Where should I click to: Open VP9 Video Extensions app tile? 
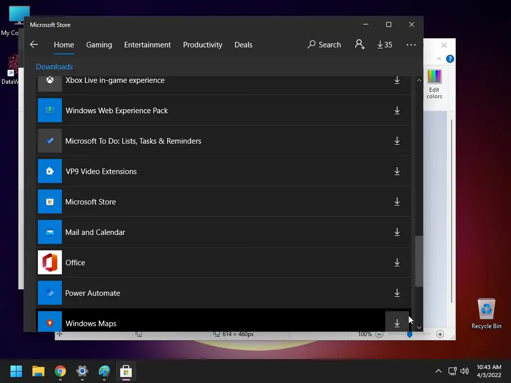click(50, 172)
